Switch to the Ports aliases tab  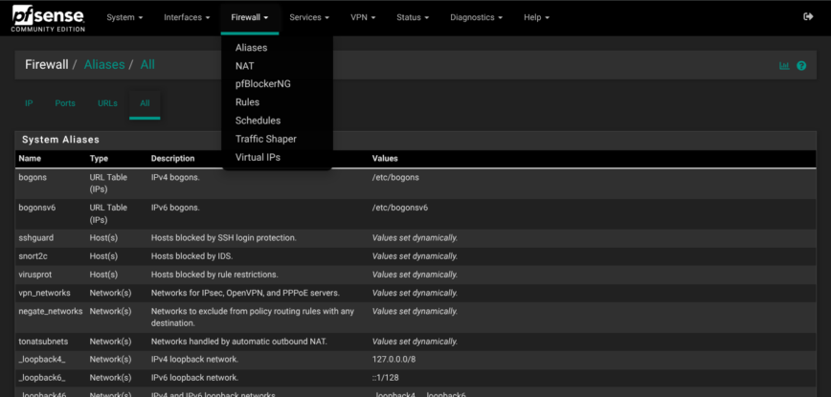pos(65,103)
